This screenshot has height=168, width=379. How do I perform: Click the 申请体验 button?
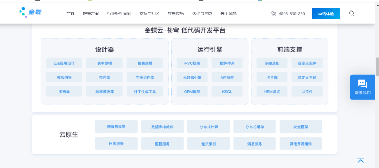click(x=326, y=14)
